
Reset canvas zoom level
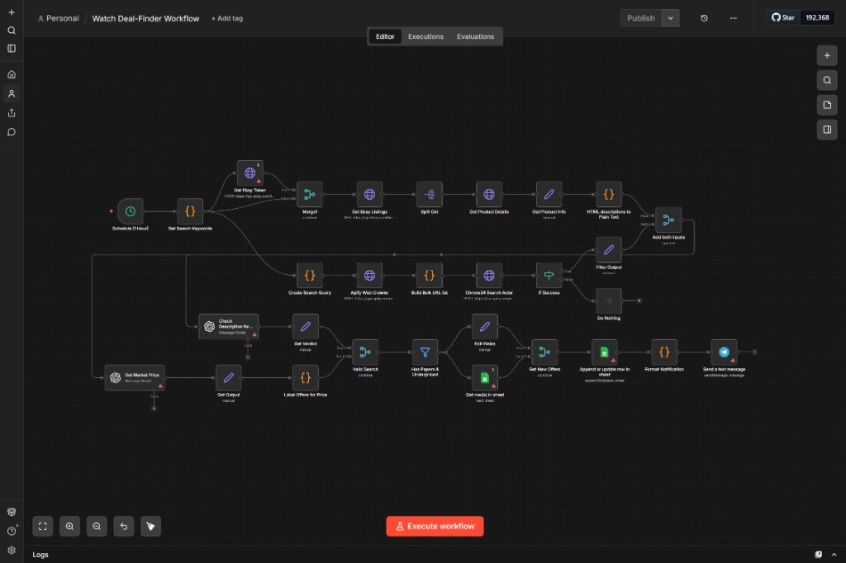tap(124, 527)
